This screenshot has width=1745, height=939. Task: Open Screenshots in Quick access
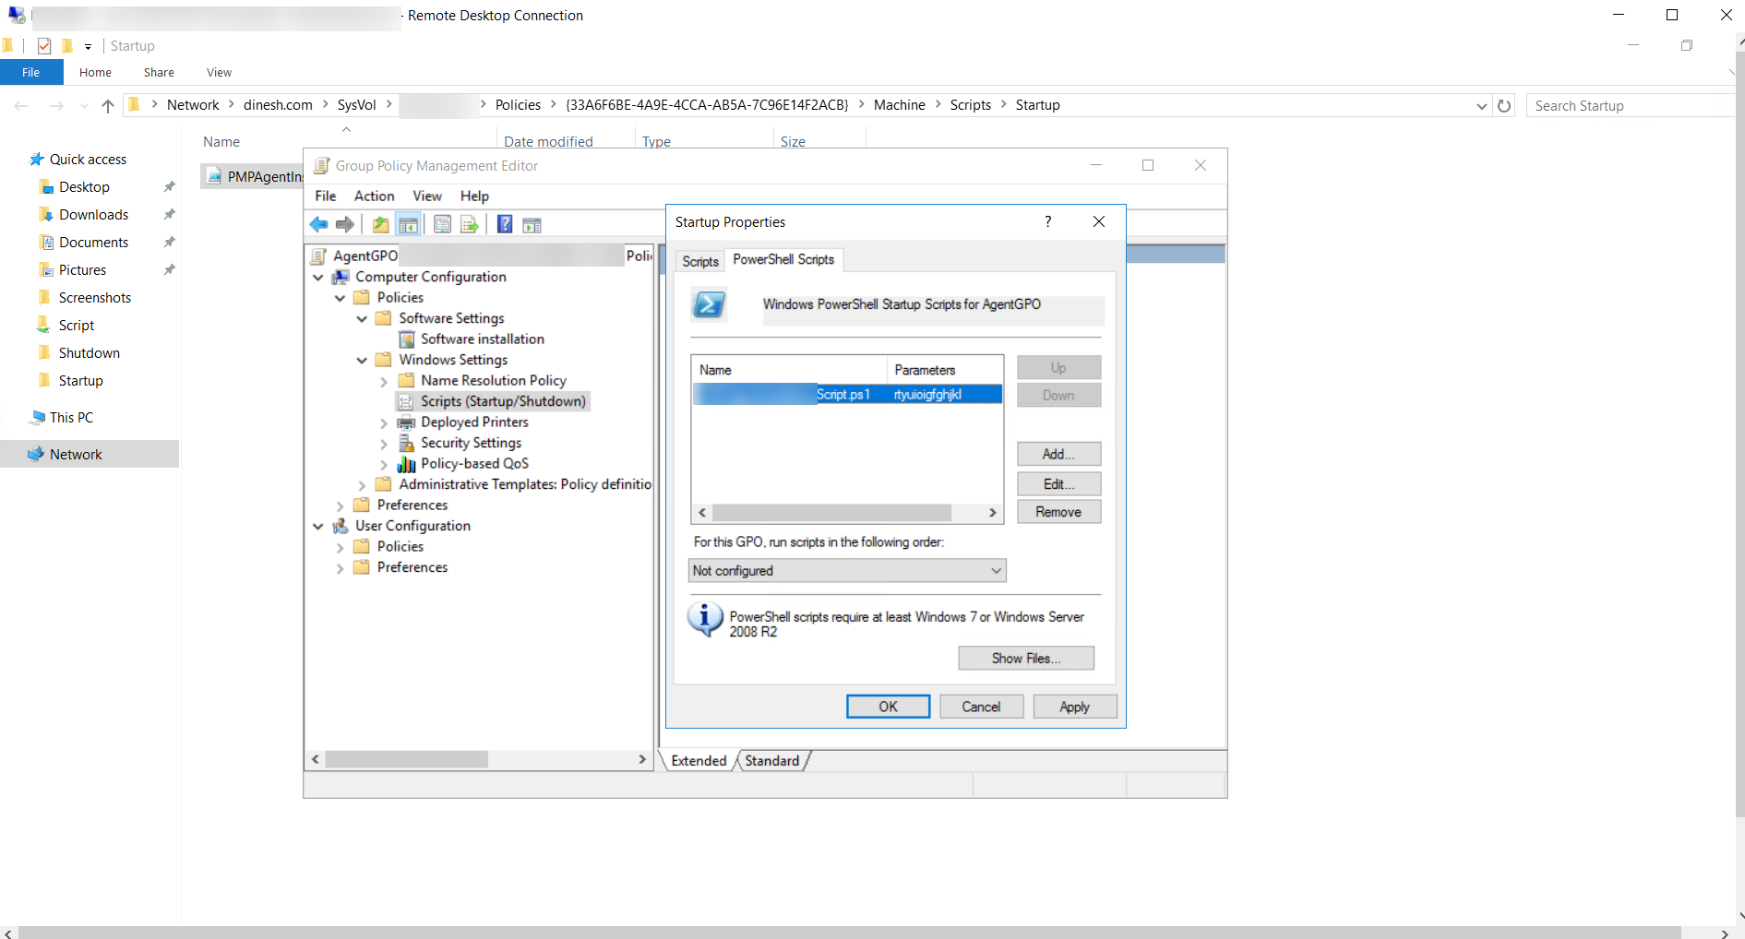click(95, 298)
